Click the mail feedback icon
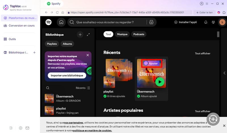The height and width of the screenshot is (133, 227). [x=27, y=128]
